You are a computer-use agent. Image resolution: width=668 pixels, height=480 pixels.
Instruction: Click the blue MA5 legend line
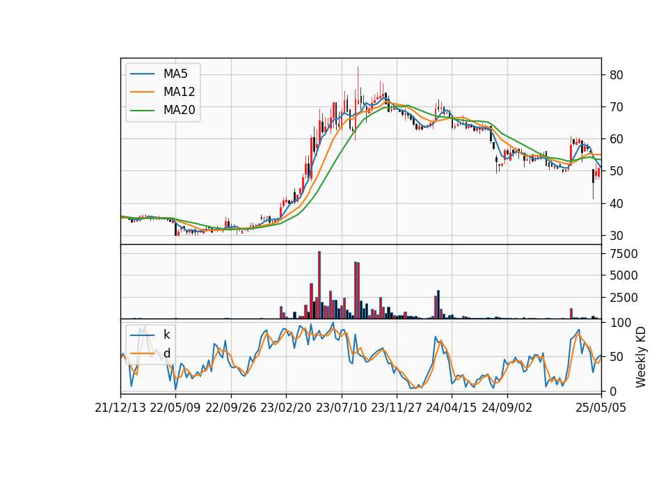pyautogui.click(x=142, y=74)
